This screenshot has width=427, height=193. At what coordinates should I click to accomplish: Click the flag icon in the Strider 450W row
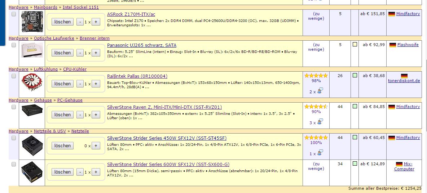point(392,138)
